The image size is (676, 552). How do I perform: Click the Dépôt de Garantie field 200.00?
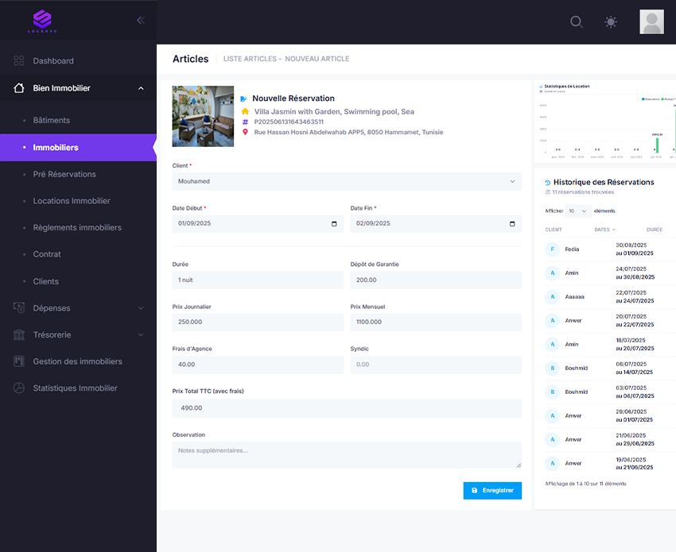point(436,280)
